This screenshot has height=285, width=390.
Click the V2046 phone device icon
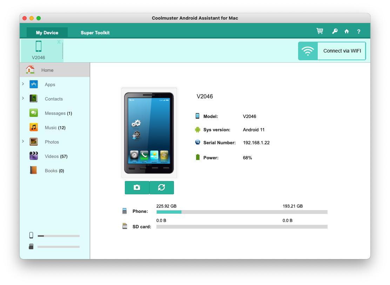(39, 46)
